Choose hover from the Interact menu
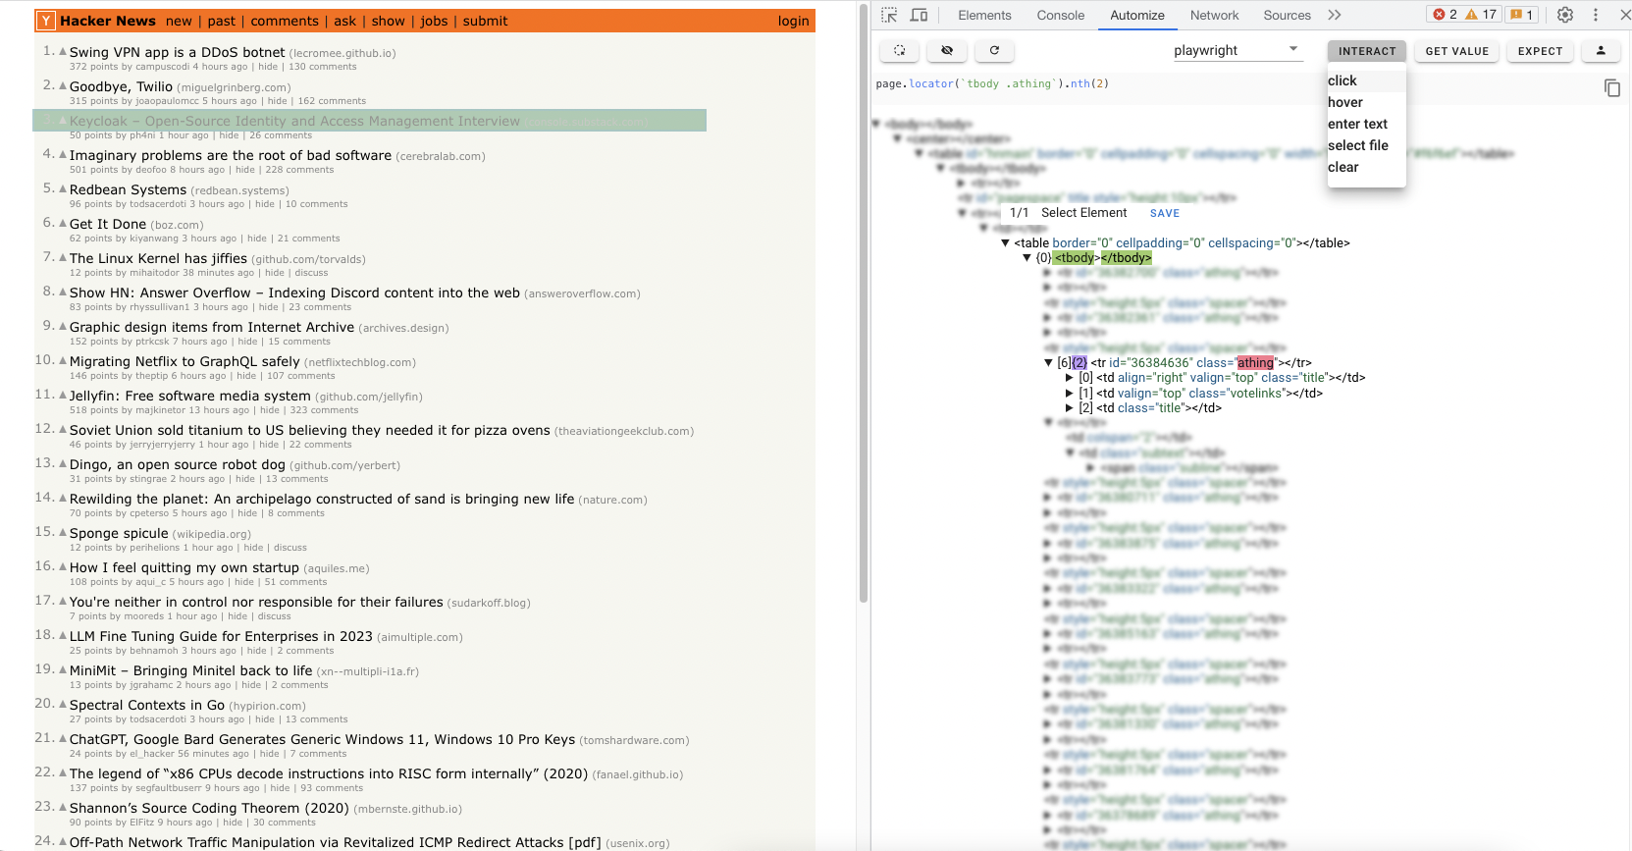This screenshot has width=1632, height=851. click(x=1366, y=102)
